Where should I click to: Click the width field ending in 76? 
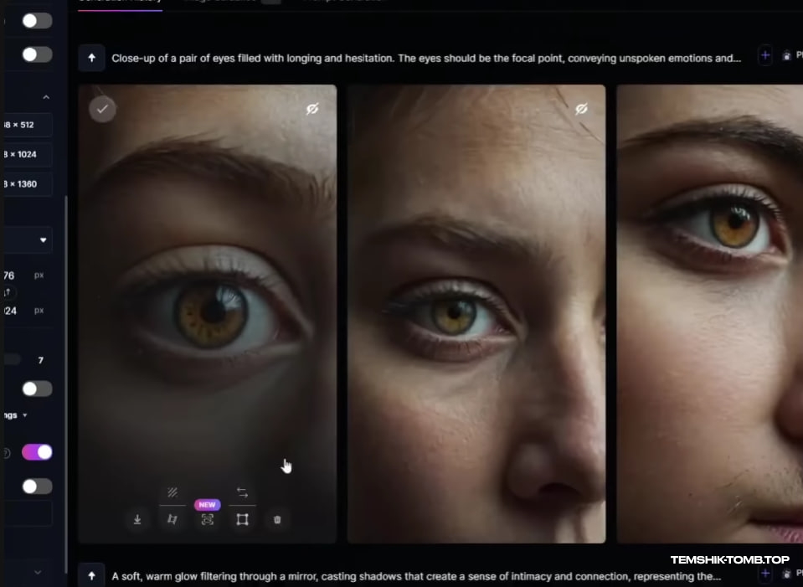[x=24, y=275]
